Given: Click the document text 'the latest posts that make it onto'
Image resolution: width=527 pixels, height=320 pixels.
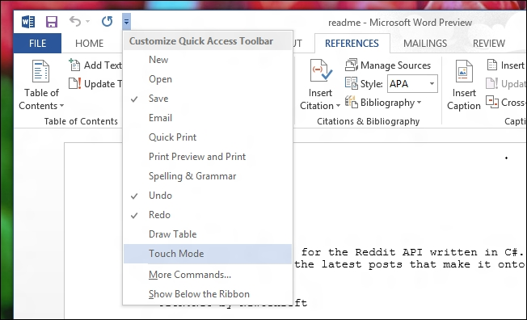Looking at the screenshot, I should [409, 264].
